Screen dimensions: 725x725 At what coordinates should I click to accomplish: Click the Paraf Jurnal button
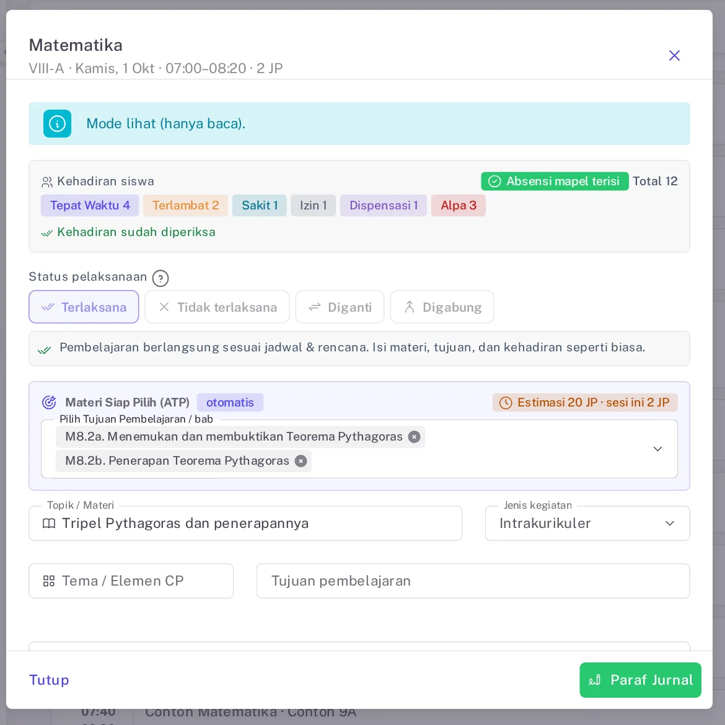click(640, 680)
